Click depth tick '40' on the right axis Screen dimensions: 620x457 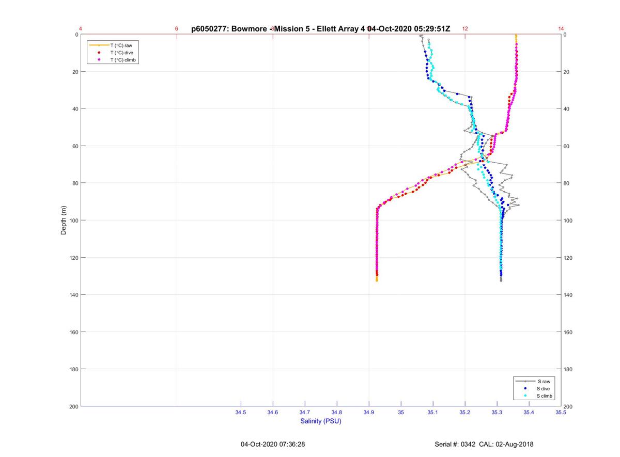click(567, 109)
